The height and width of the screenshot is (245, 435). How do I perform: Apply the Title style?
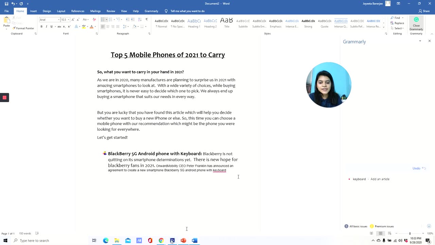click(227, 23)
